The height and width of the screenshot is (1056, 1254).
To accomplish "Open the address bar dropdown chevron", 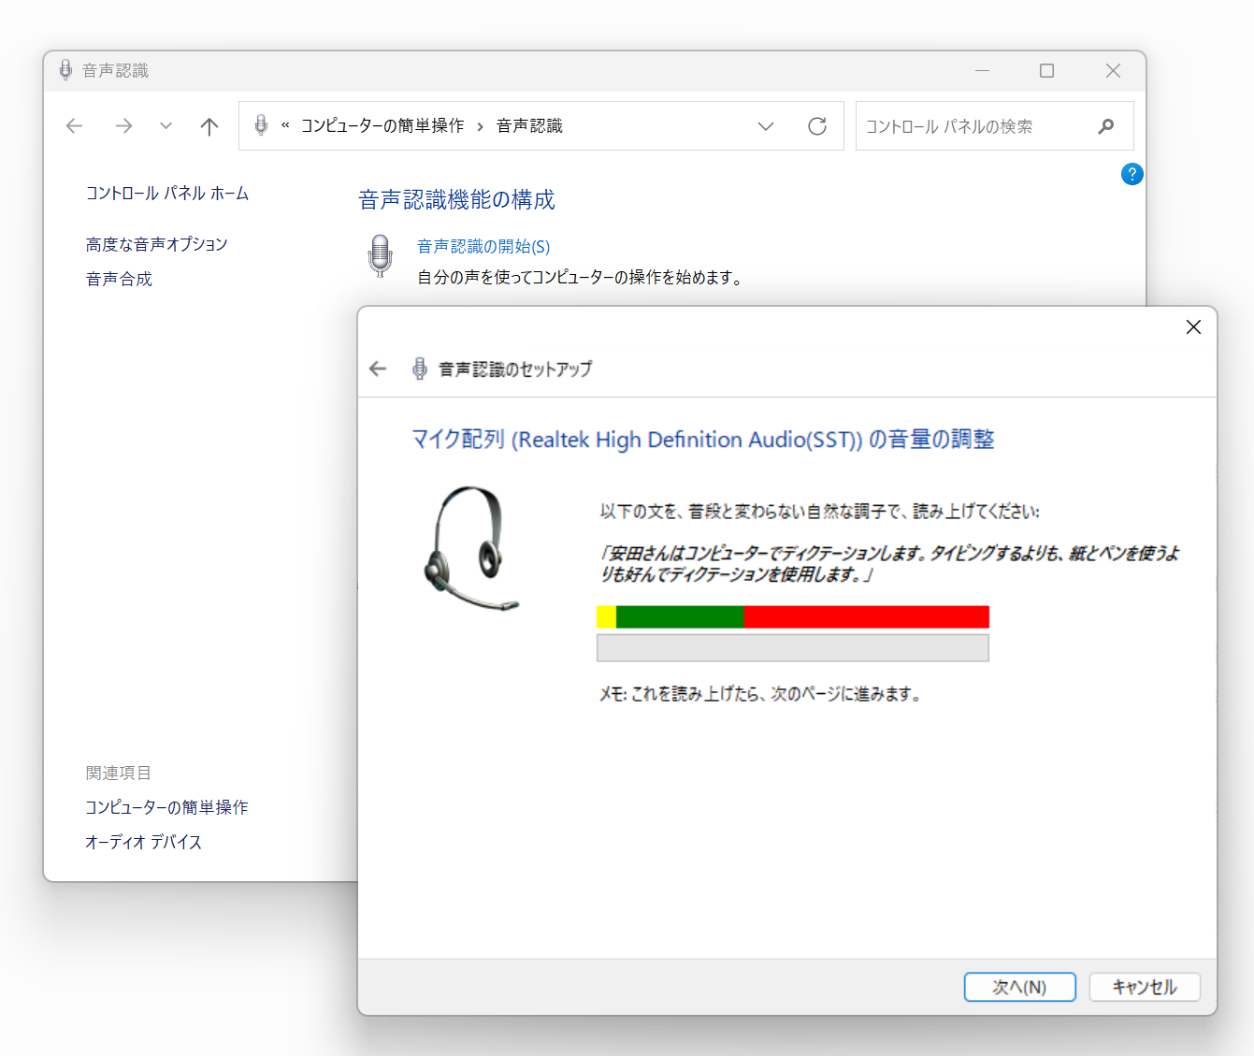I will coord(766,125).
